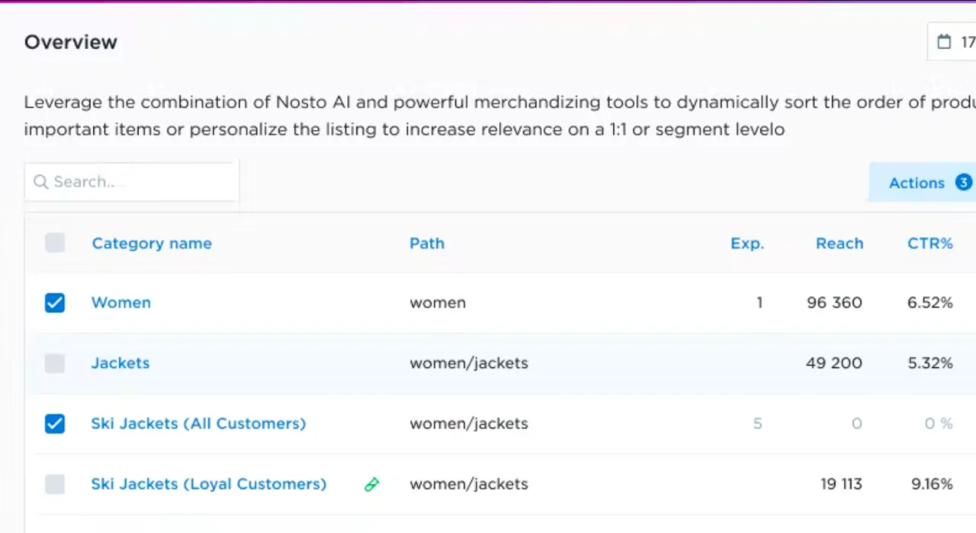Viewport: 976px width, 533px height.
Task: Sort by the CTR% column header
Action: (x=930, y=244)
